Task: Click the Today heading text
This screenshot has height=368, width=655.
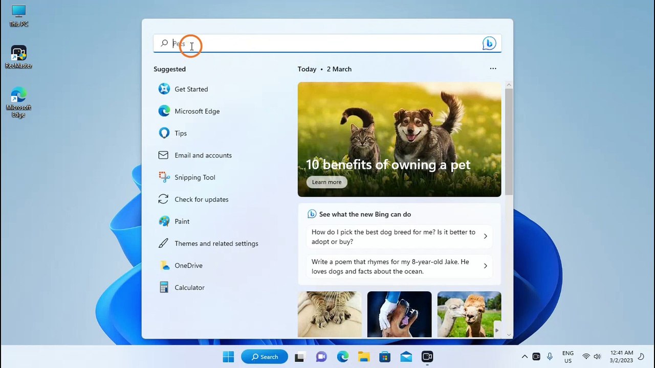Action: [x=307, y=69]
